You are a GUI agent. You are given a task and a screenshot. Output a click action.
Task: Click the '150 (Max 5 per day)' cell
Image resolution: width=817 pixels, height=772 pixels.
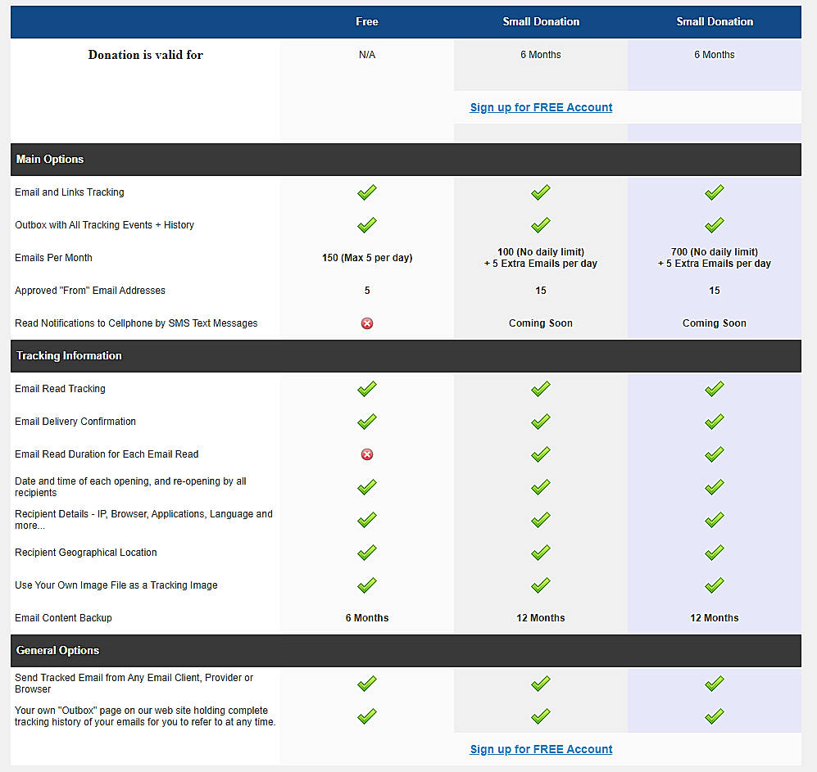point(367,258)
